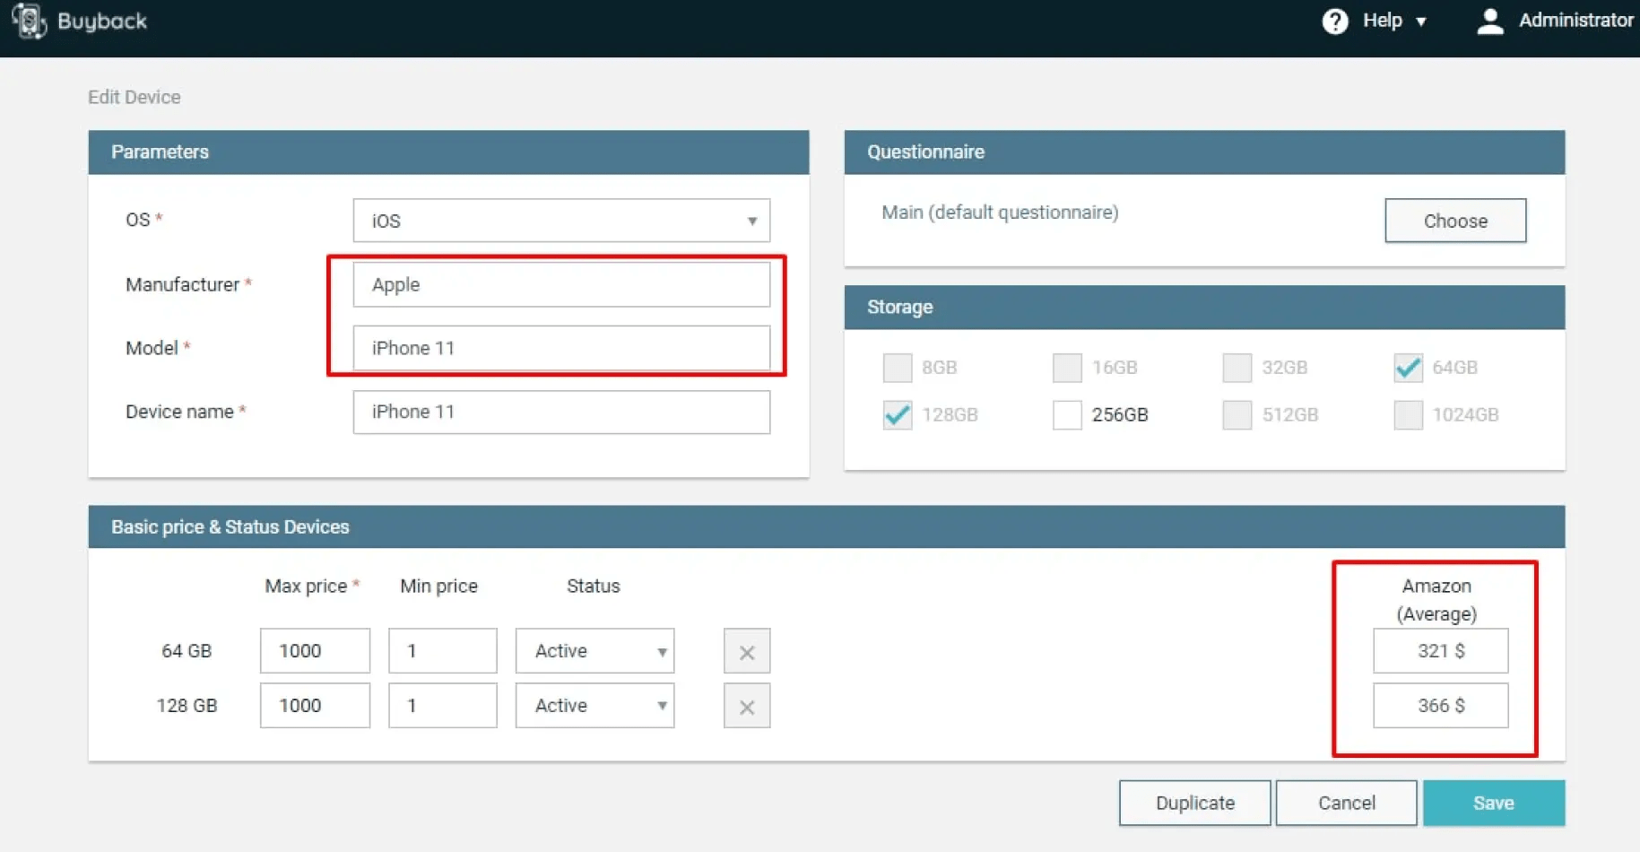The height and width of the screenshot is (852, 1640).
Task: Open the Status dropdown for 128 GB
Action: [594, 706]
